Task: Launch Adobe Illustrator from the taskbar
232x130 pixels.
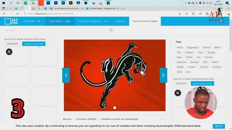Action: (71, 3)
